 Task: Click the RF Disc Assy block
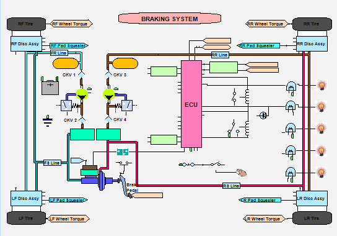[x=26, y=43]
